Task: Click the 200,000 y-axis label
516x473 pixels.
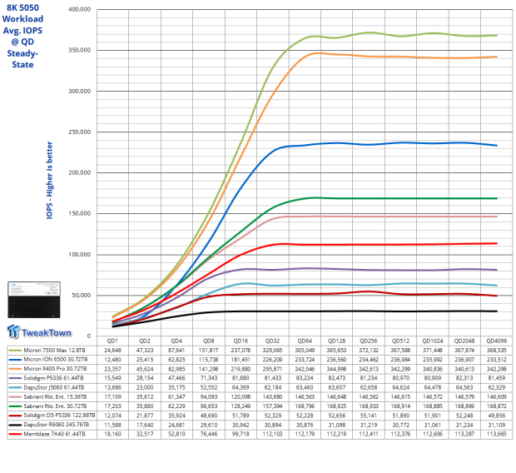Action: [79, 172]
